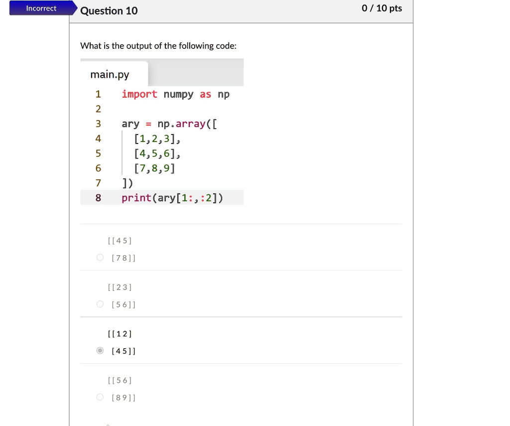This screenshot has width=510, height=426.
Task: Click the Incorrect status badge
Action: 41,8
